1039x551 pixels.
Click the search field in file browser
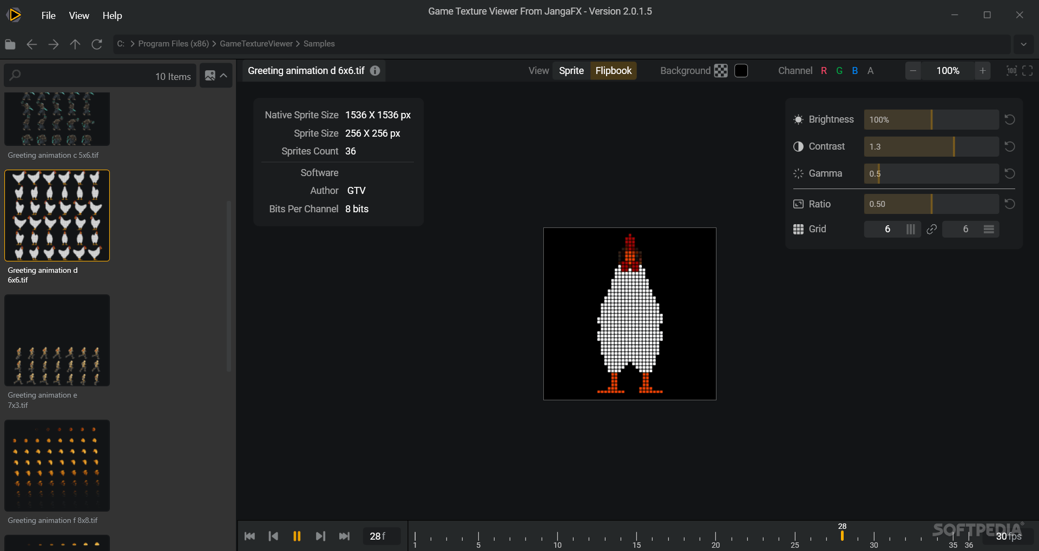click(100, 76)
